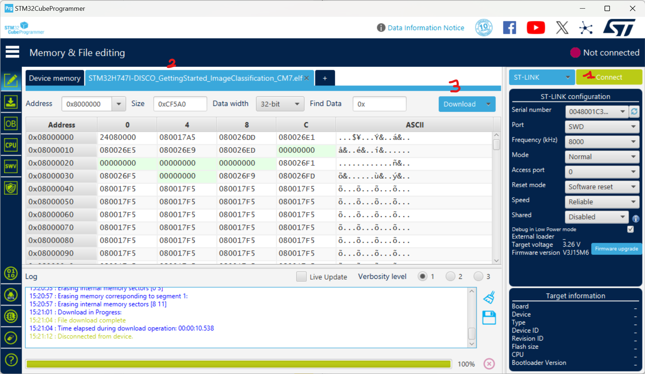This screenshot has height=374, width=645.
Task: Open the SWV console panel
Action: point(11,166)
